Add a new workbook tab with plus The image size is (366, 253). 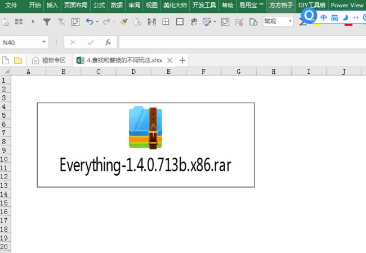182,60
